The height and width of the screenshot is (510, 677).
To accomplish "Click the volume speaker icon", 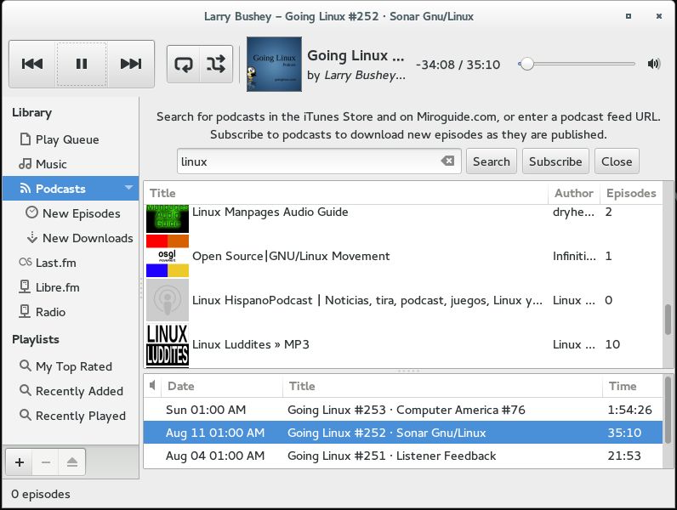I will 654,64.
